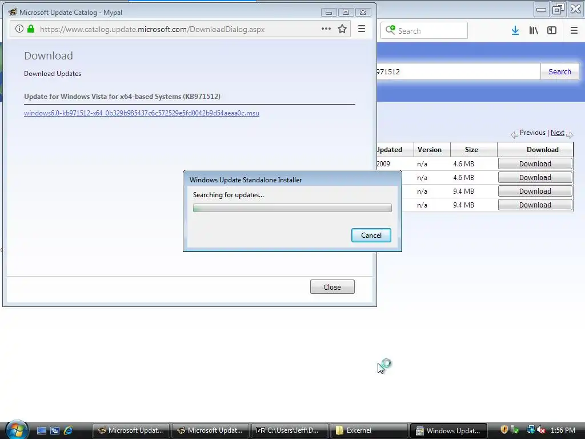Screen dimensions: 585x439
Task: Launch Internet Explorer from quick launch
Action: pyautogui.click(x=69, y=430)
